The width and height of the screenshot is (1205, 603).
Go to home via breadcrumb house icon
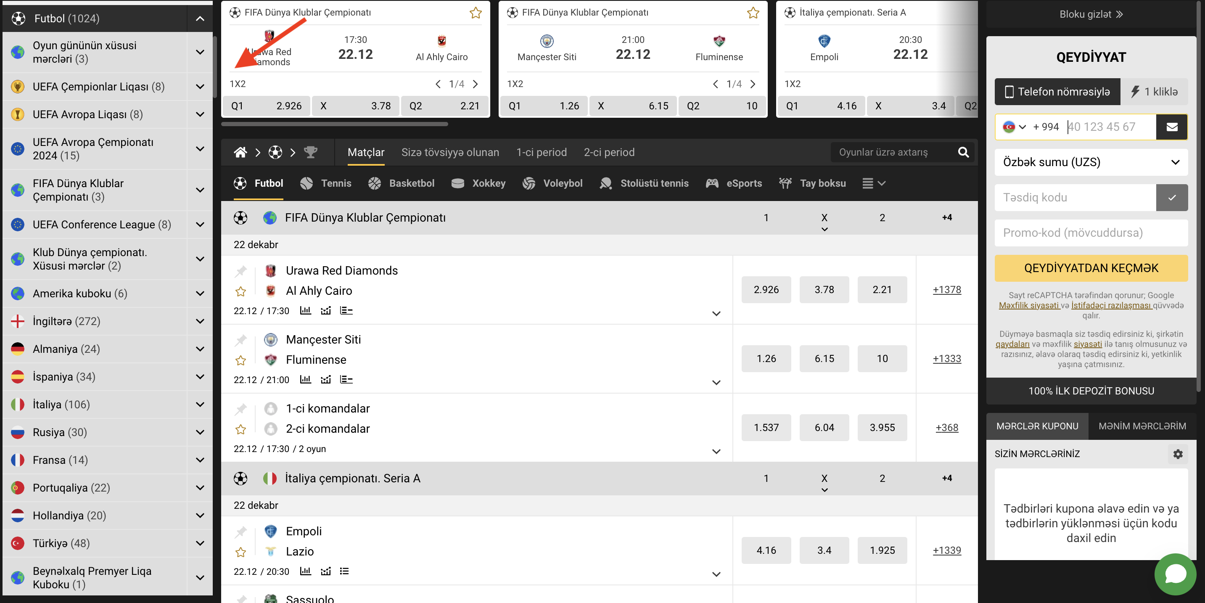point(240,152)
